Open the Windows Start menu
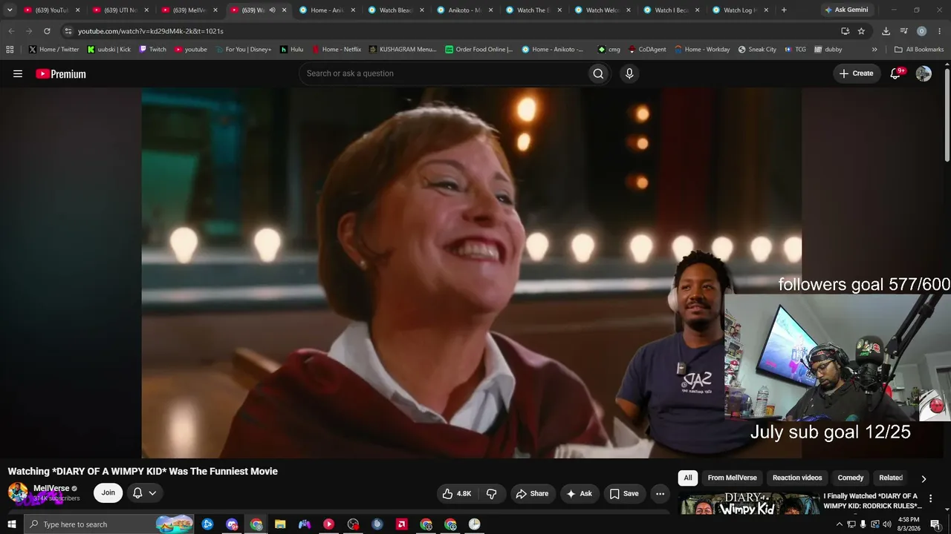The width and height of the screenshot is (951, 534). pyautogui.click(x=12, y=524)
